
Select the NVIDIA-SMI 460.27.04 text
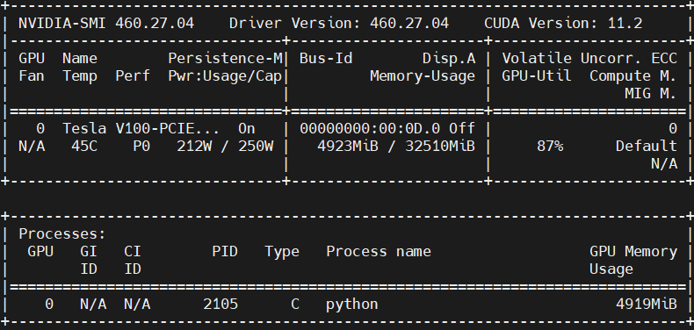pos(106,23)
